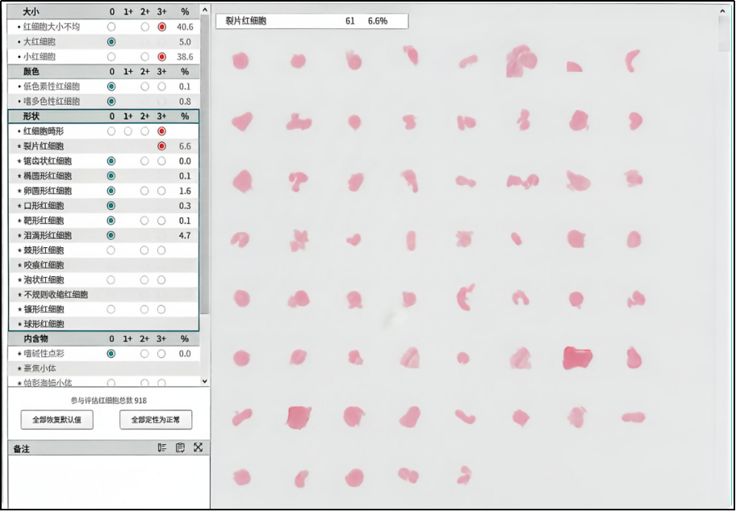Set 嗜碱性点彩 to grade 2+

(x=144, y=354)
